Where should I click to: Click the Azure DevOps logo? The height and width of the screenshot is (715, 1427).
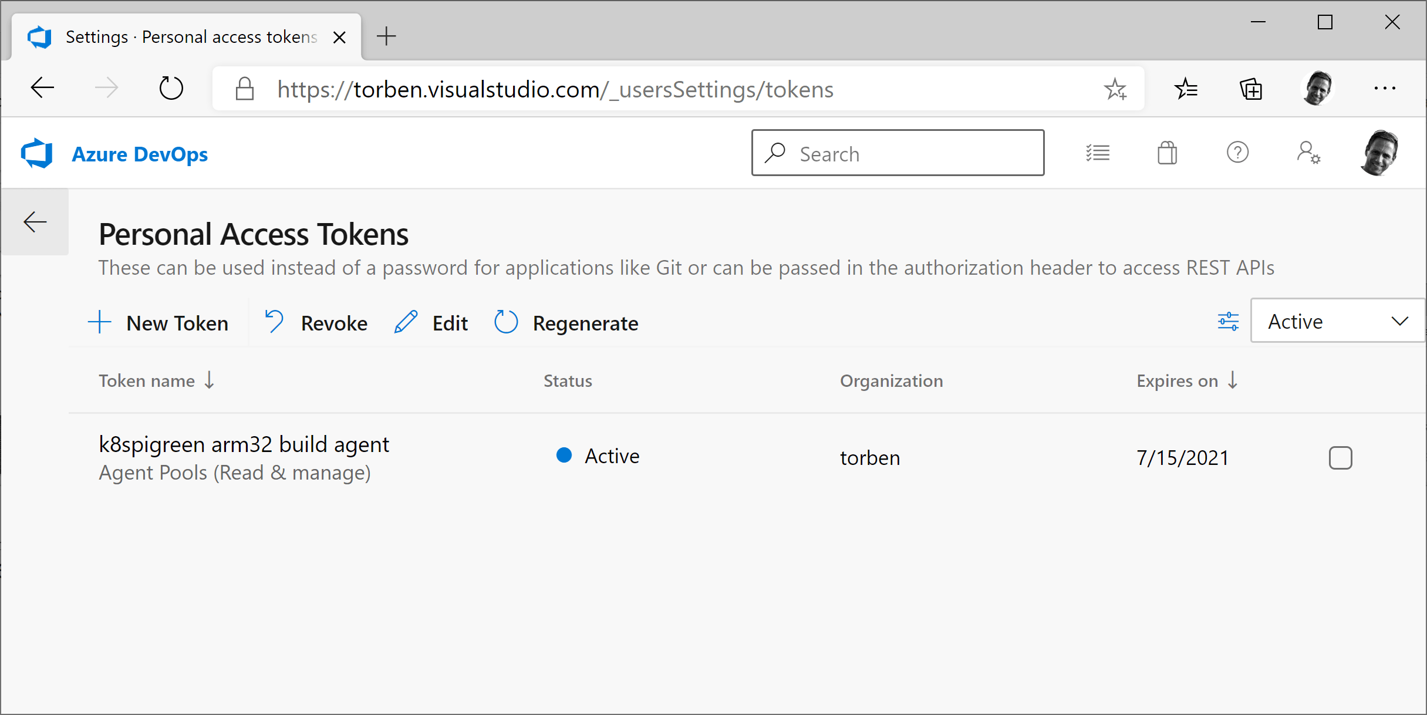coord(36,154)
